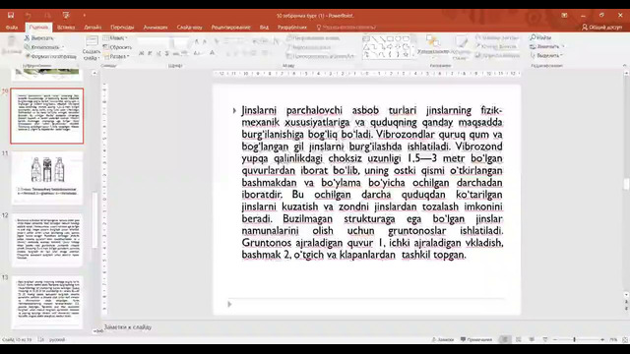Open Раздел section dropdown
Image resolution: width=630 pixels, height=354 pixels.
pos(116,56)
